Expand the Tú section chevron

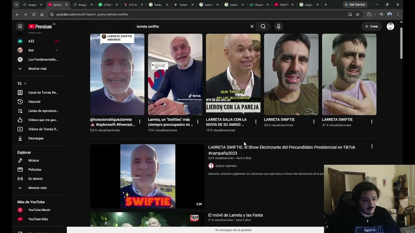tap(25, 83)
